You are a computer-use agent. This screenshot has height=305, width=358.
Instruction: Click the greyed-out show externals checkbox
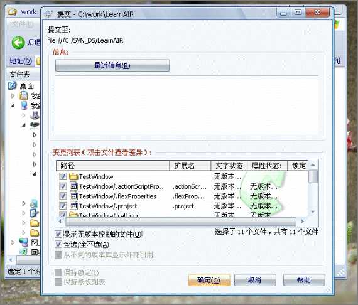(x=58, y=255)
